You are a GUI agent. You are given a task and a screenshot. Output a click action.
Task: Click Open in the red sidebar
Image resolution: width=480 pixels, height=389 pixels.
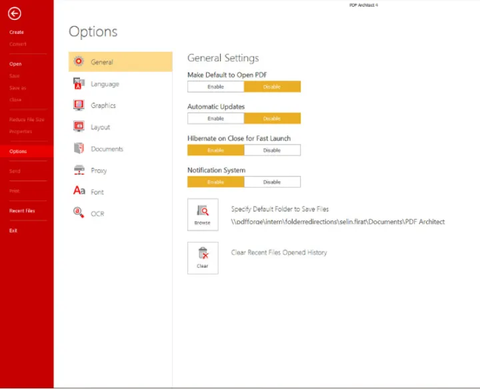[15, 64]
